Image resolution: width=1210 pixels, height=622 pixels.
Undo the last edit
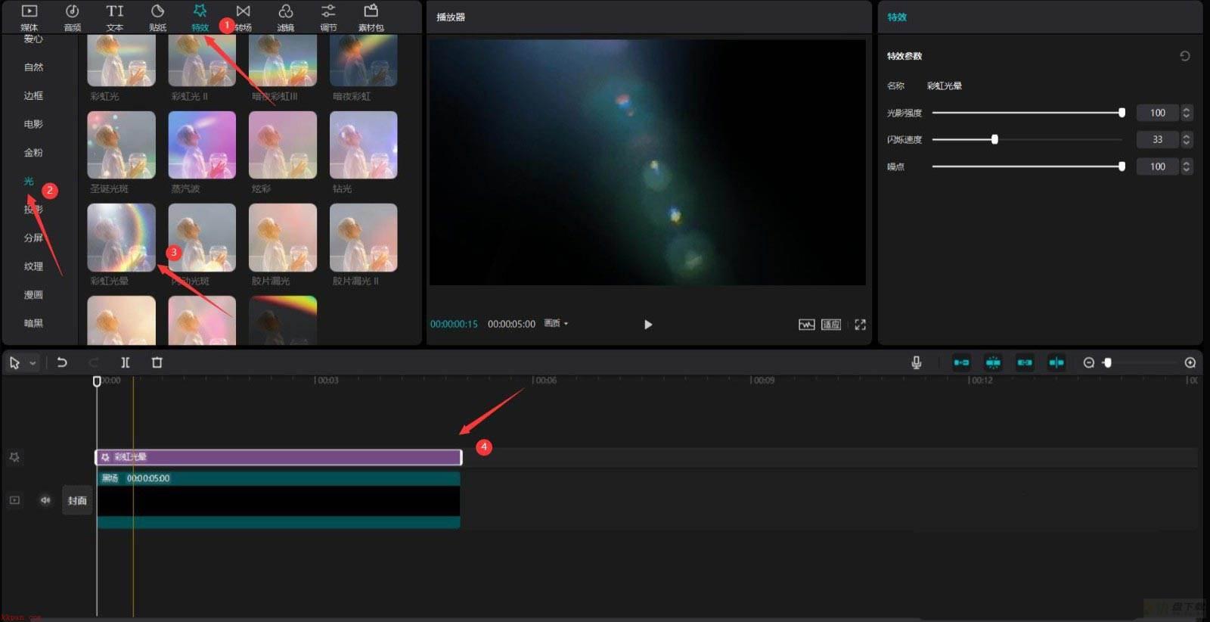(62, 362)
